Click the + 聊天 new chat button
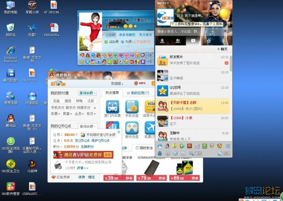283x201 pixels. tap(222, 49)
